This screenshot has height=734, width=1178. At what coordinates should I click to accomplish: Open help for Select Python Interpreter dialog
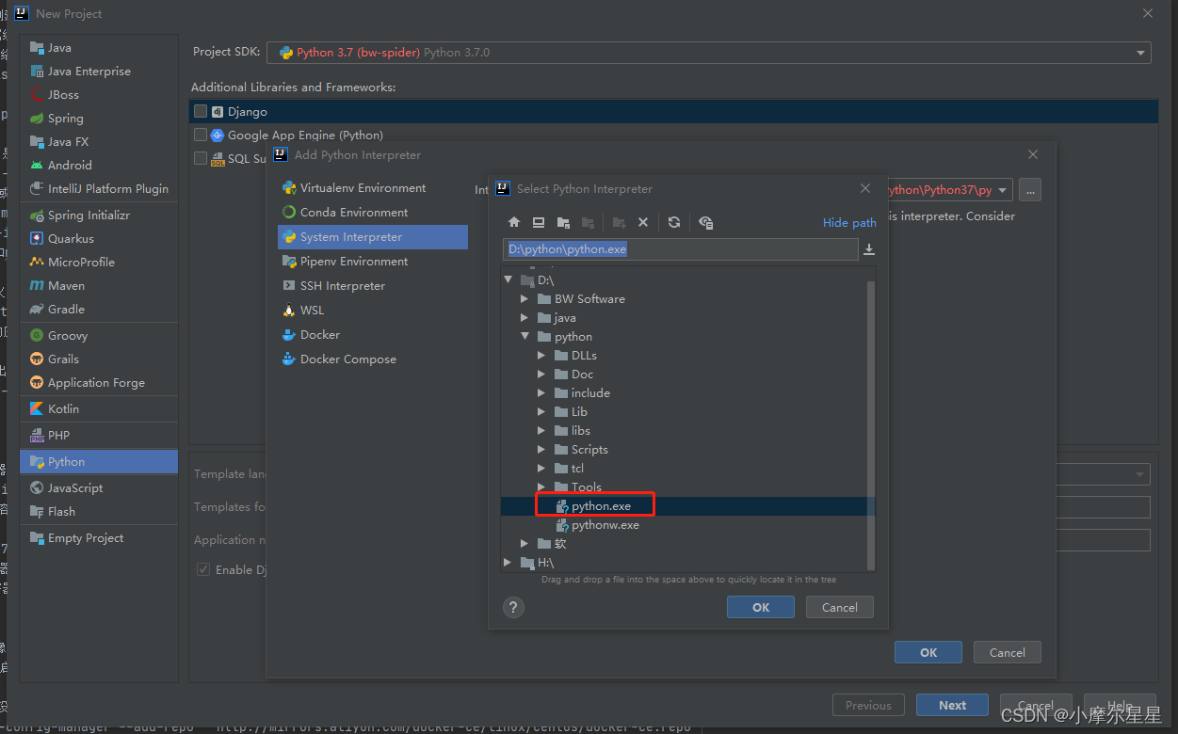pos(513,607)
